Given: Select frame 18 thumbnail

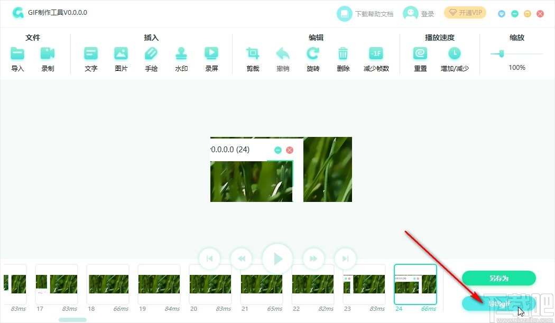Looking at the screenshot, I should coord(108,284).
